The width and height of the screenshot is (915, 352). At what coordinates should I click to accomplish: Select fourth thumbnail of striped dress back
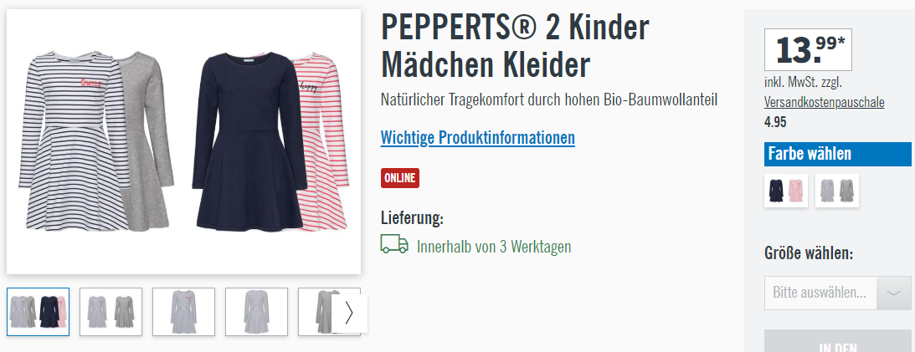256,312
